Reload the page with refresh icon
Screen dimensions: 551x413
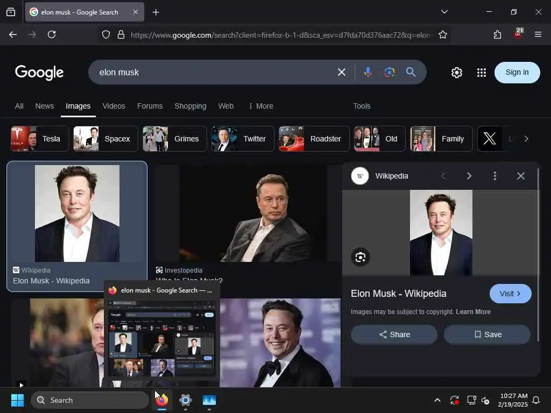coord(52,34)
